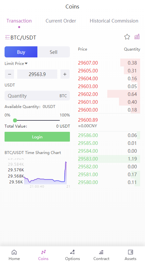Click the green Login button
The width and height of the screenshot is (145, 262).
(x=37, y=137)
